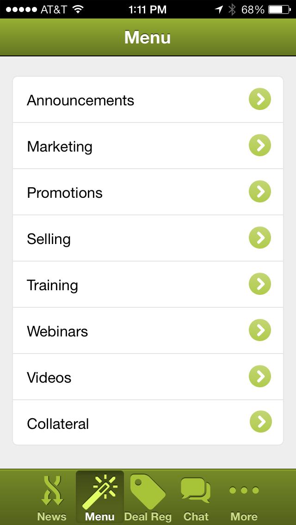
Task: Tap the Bluetooth status icon
Action: pyautogui.click(x=232, y=9)
